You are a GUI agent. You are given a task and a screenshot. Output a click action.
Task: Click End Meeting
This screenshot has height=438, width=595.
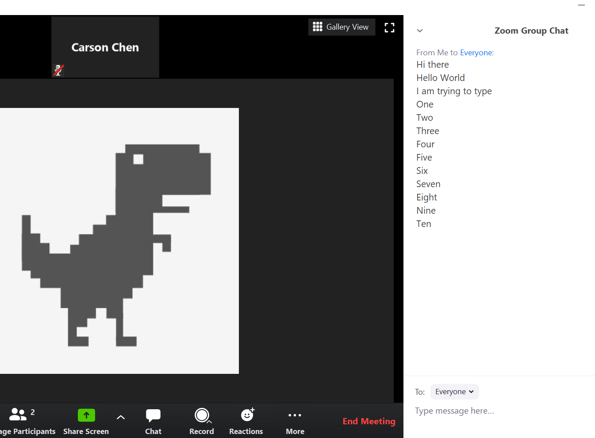(x=369, y=421)
